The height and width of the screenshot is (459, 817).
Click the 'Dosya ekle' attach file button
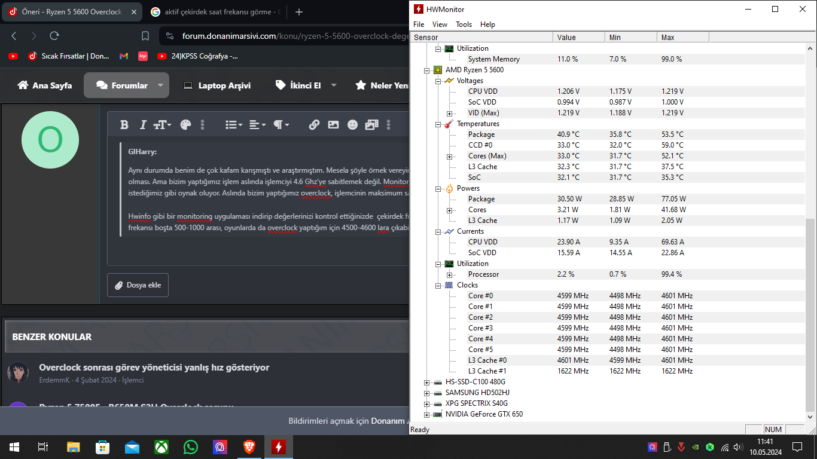138,285
